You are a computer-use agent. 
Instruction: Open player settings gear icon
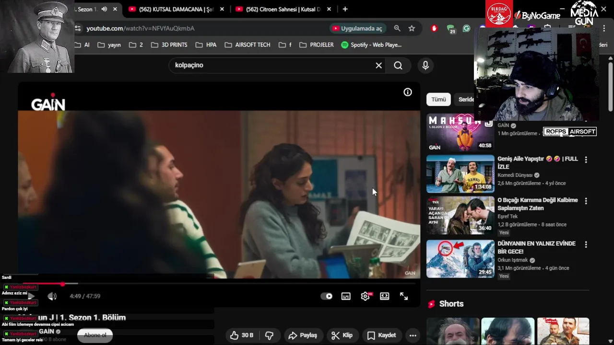pos(366,296)
